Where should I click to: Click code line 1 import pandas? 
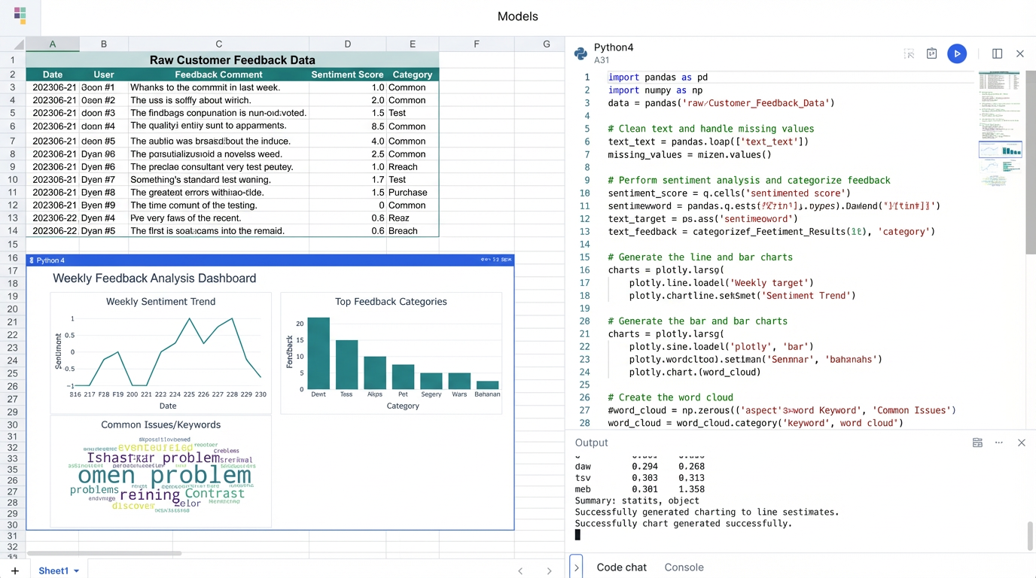(x=657, y=78)
